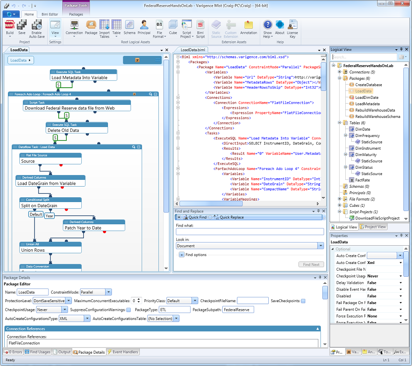Click magnifier icon on Foreach Ado Loop header
Screen dimensions: 412x366
coord(150,94)
